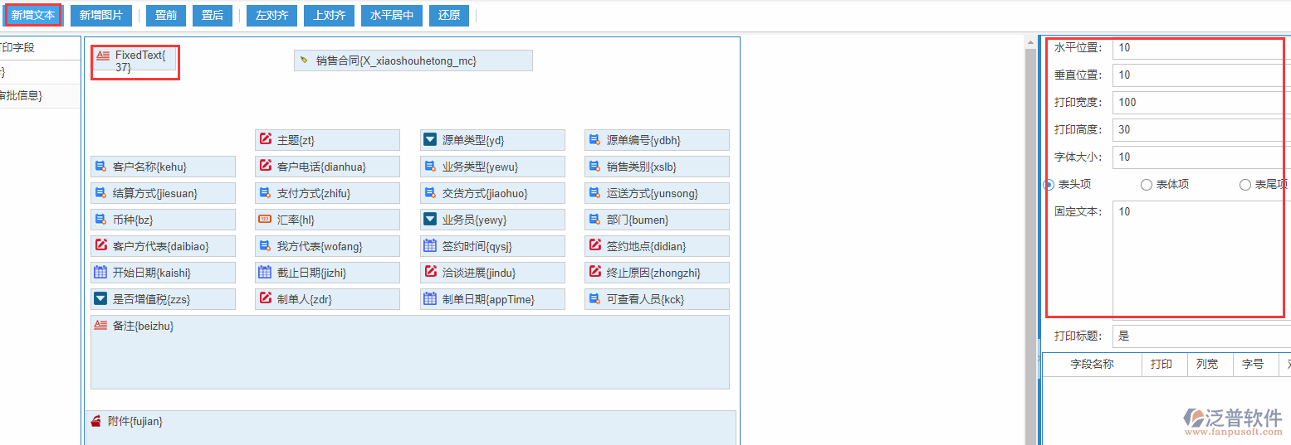Select the 表体项 radio button
Viewport: 1291px width, 445px height.
[1147, 185]
